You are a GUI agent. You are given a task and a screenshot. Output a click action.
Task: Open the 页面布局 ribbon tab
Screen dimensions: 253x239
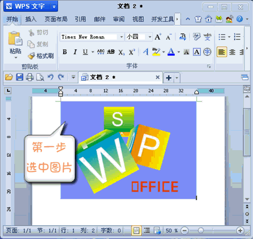click(x=56, y=19)
